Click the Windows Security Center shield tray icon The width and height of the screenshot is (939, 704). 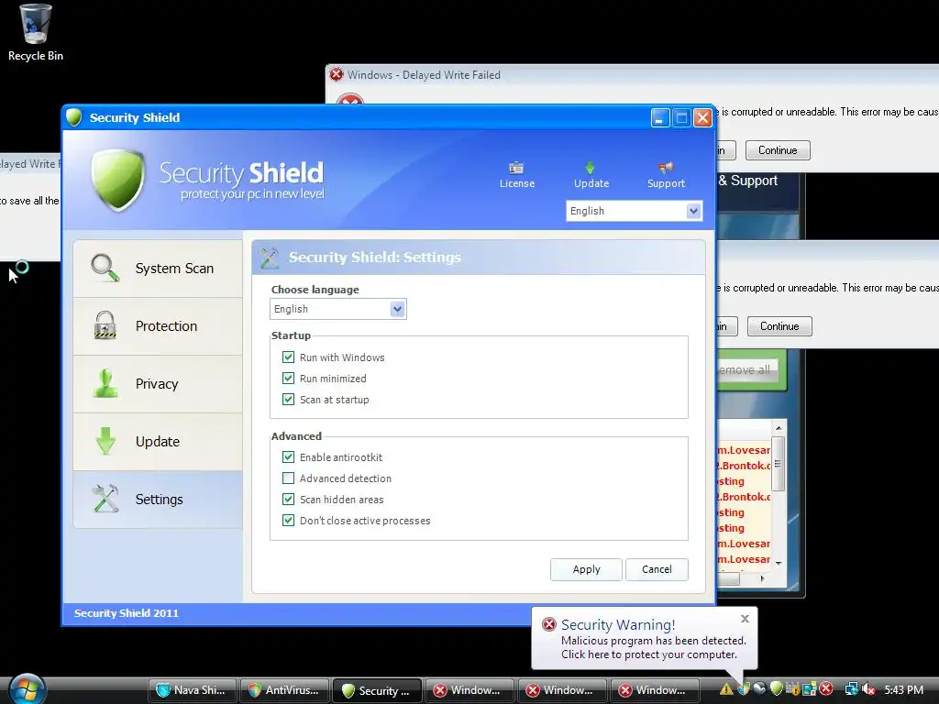pos(744,689)
